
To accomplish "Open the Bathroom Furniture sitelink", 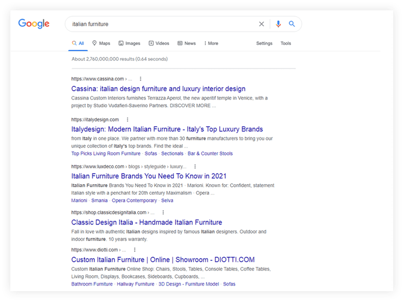I will coord(92,284).
